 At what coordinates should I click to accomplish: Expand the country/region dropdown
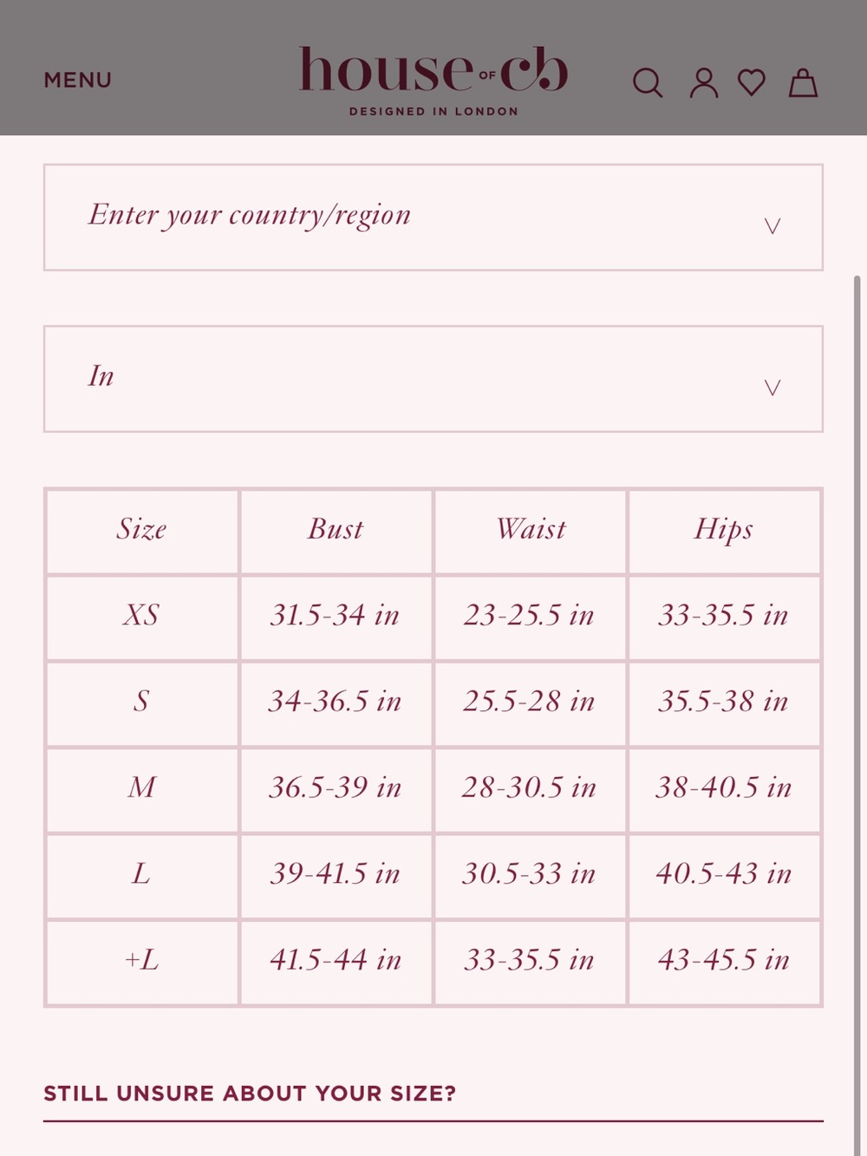pos(433,218)
